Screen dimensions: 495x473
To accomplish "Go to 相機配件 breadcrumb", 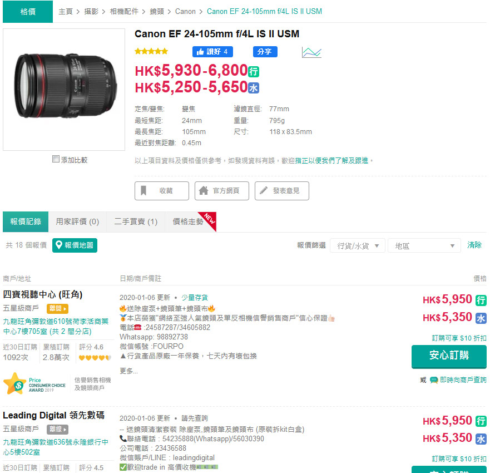I will [124, 12].
